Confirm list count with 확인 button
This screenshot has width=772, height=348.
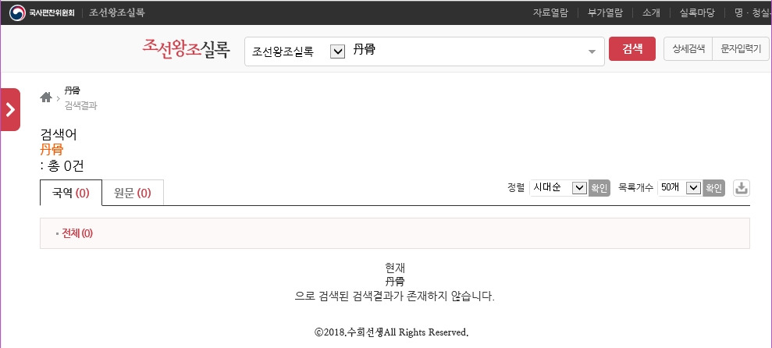[714, 187]
